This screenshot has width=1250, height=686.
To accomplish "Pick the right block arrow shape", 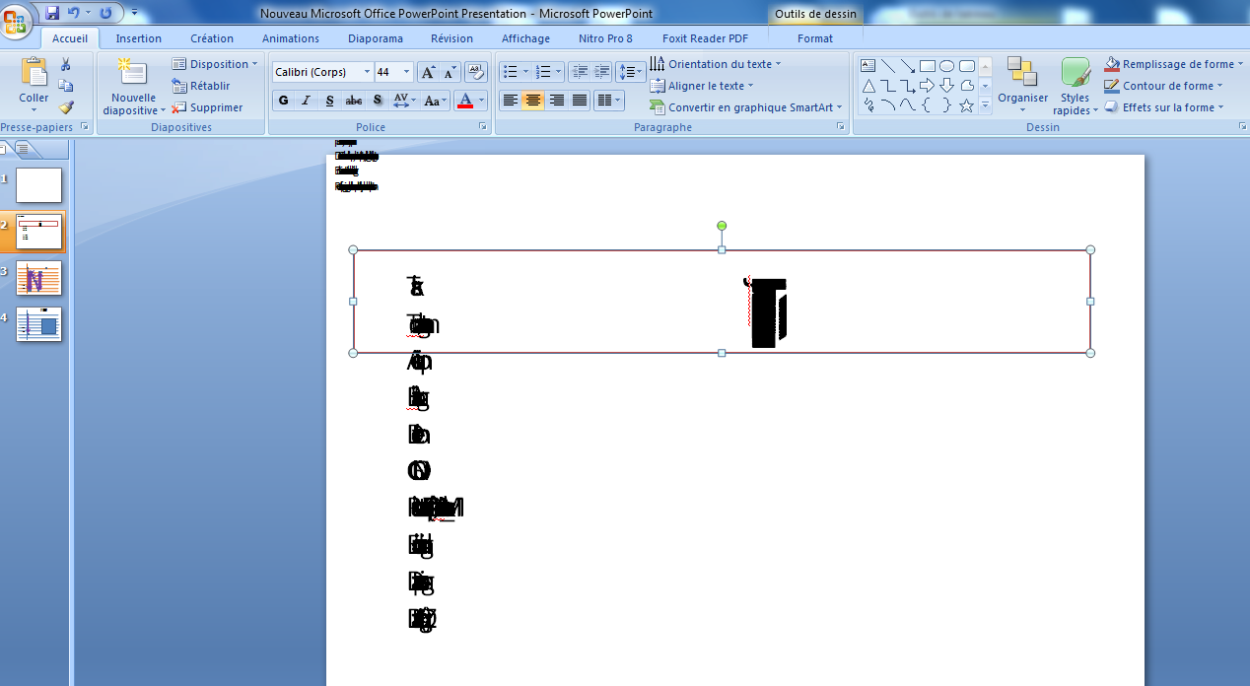I will click(928, 86).
